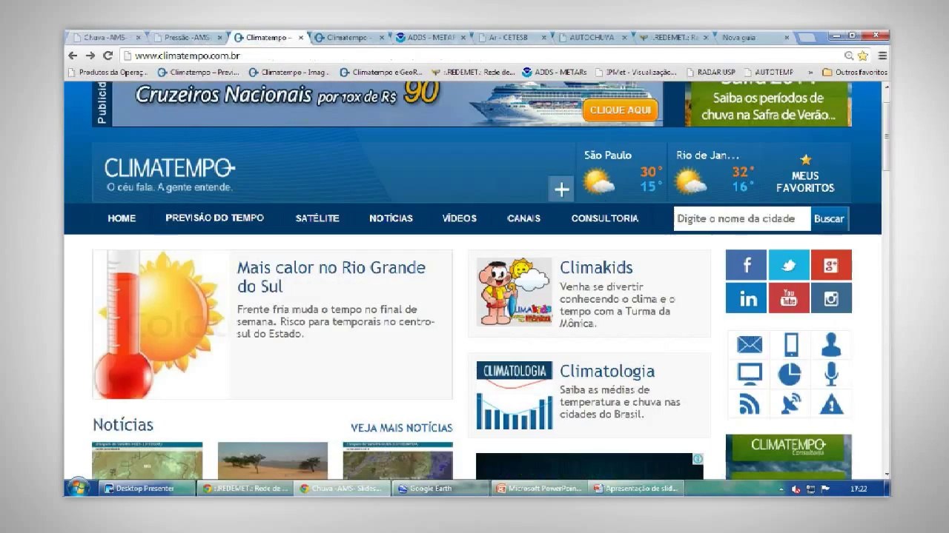Switch to the Pressão -AMS browser tab
The height and width of the screenshot is (533, 949).
[188, 37]
